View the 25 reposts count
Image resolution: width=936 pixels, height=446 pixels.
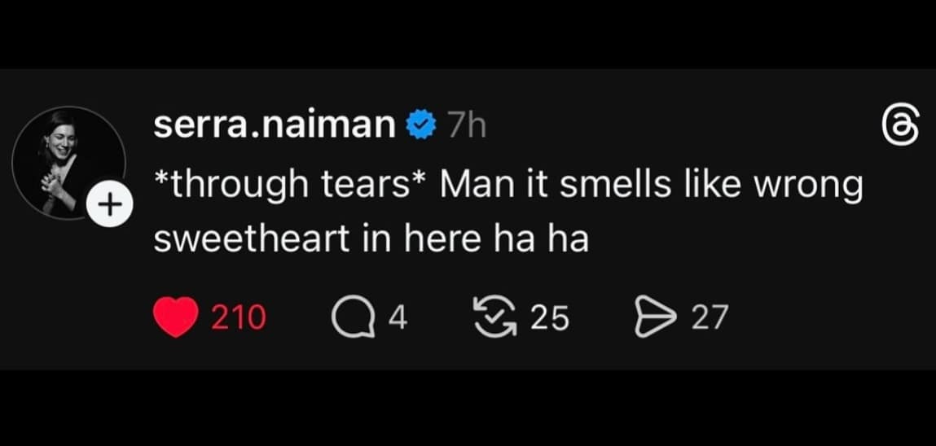coord(550,317)
